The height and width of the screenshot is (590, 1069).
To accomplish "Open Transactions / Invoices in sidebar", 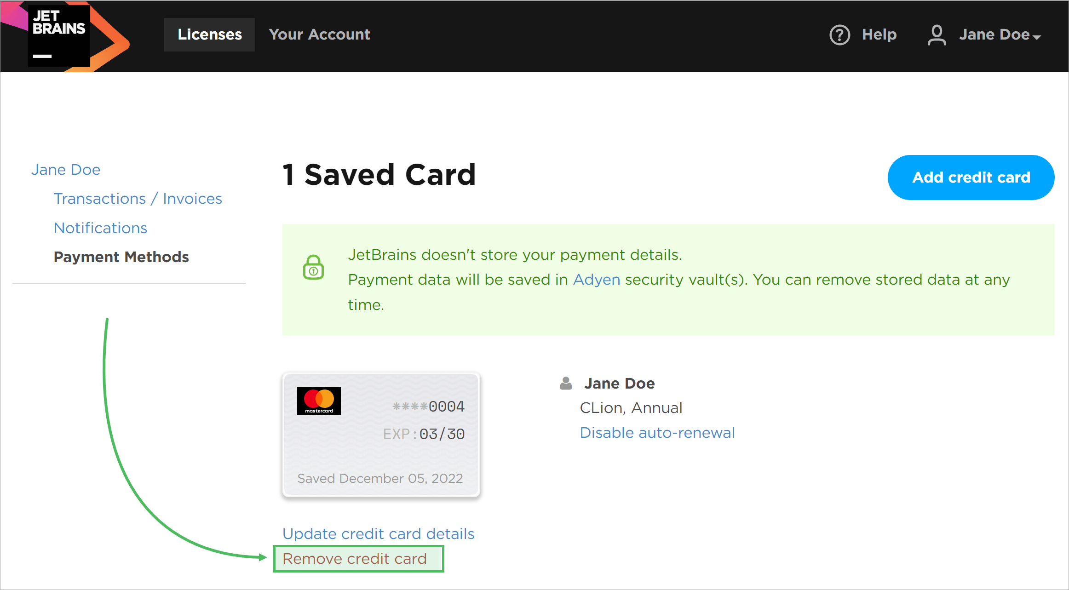I will pyautogui.click(x=138, y=199).
